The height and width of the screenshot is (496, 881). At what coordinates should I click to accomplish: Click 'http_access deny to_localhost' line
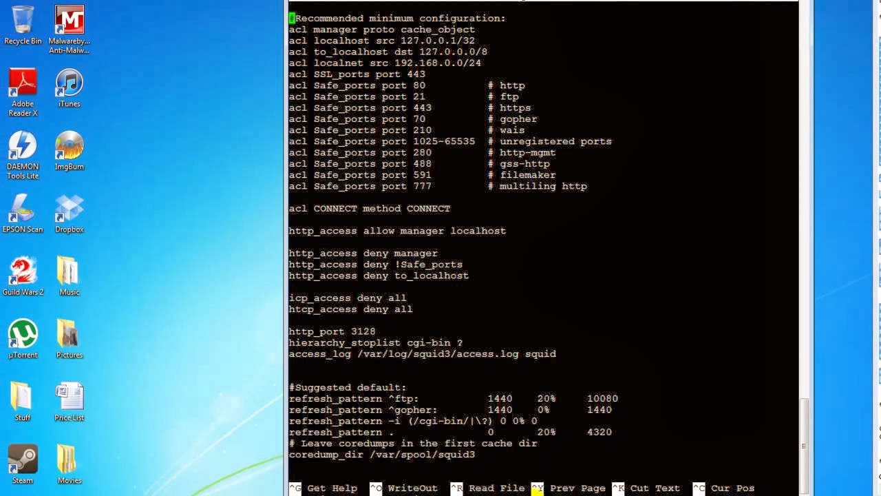379,276
